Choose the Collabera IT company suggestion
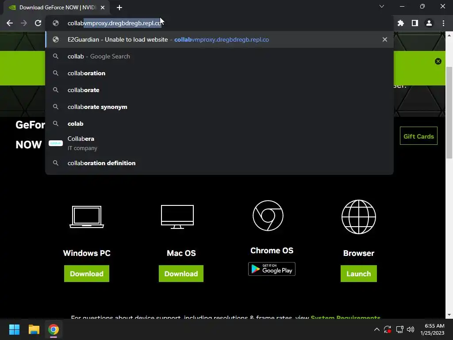 [219, 143]
